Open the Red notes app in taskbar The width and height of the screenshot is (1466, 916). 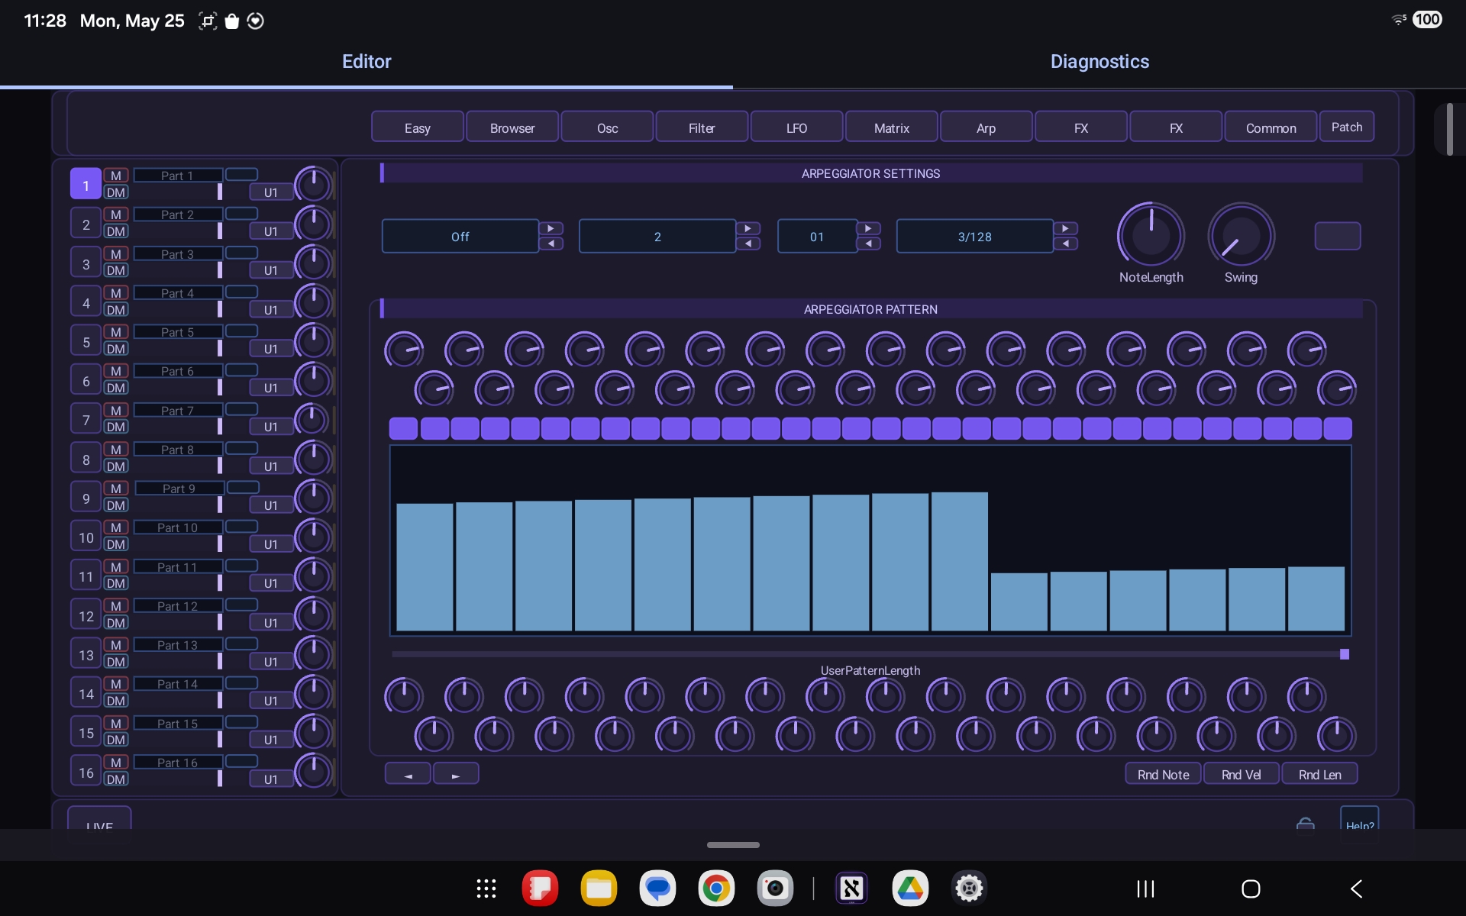click(540, 889)
